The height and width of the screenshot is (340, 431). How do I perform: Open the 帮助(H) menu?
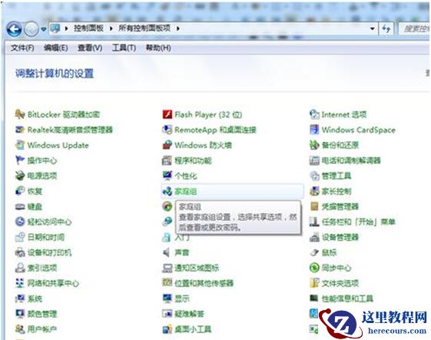pos(158,48)
